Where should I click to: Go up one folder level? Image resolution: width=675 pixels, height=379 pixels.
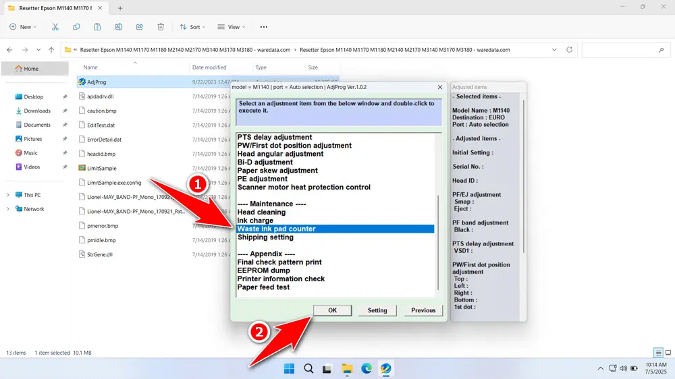tap(51, 50)
